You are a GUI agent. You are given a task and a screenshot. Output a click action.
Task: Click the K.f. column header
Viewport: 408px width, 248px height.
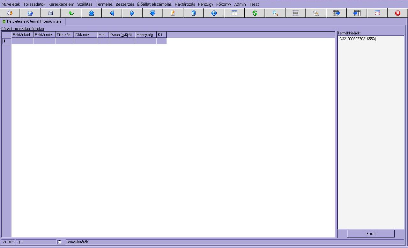point(161,34)
